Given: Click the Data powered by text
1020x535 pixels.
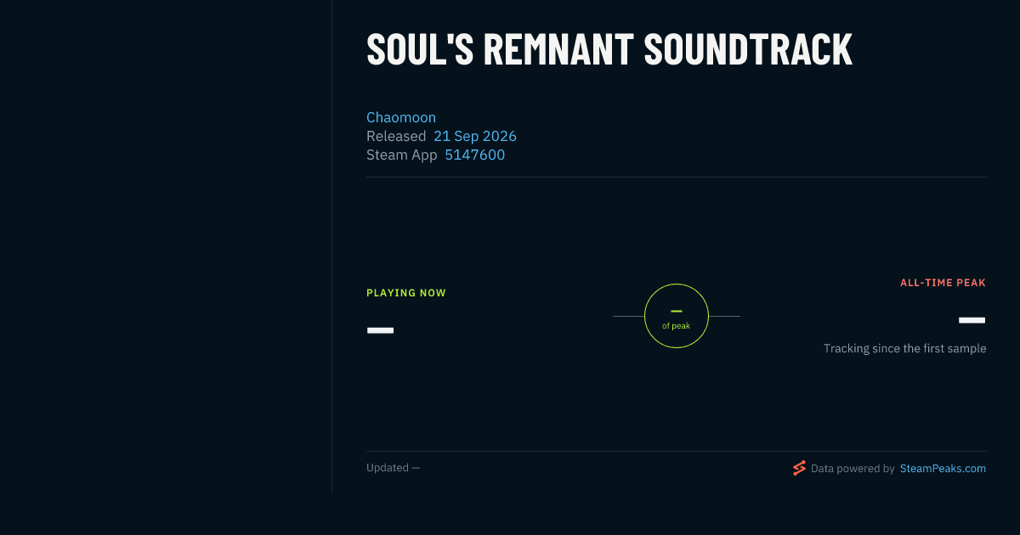Looking at the screenshot, I should pos(853,468).
